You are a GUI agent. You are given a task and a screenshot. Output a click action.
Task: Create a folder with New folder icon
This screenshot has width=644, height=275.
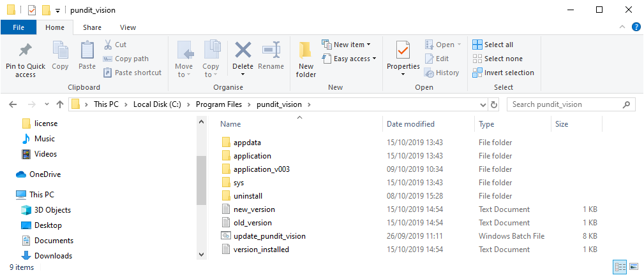click(x=306, y=51)
